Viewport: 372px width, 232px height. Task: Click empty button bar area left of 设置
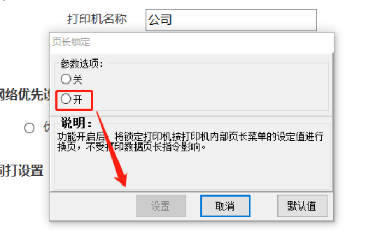coord(93,206)
